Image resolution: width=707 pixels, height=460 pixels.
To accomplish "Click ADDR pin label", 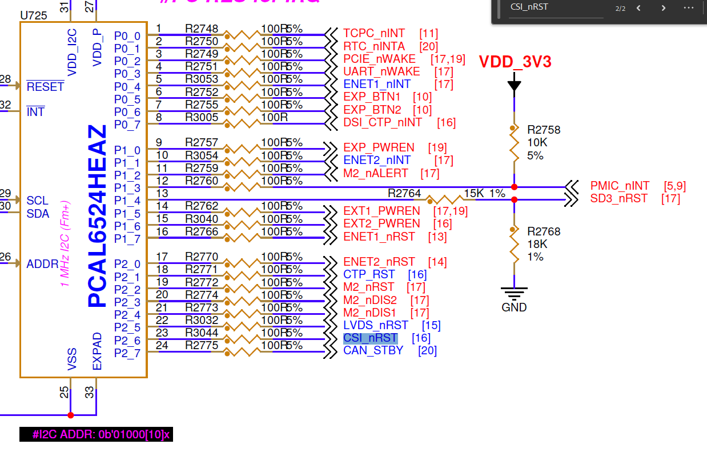I will click(42, 264).
